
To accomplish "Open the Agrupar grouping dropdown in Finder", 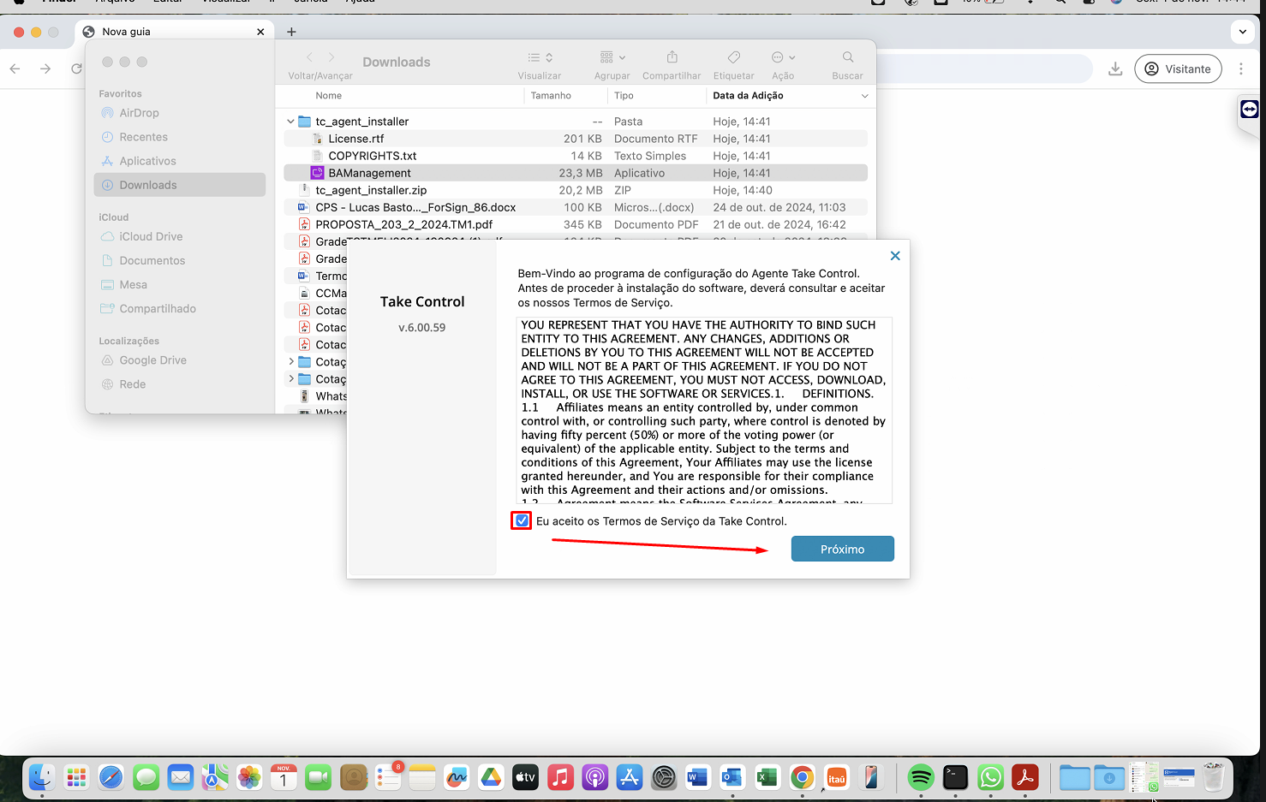I will (x=612, y=57).
